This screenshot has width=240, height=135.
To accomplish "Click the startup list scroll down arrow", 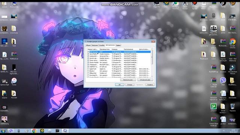I will pos(152,76).
